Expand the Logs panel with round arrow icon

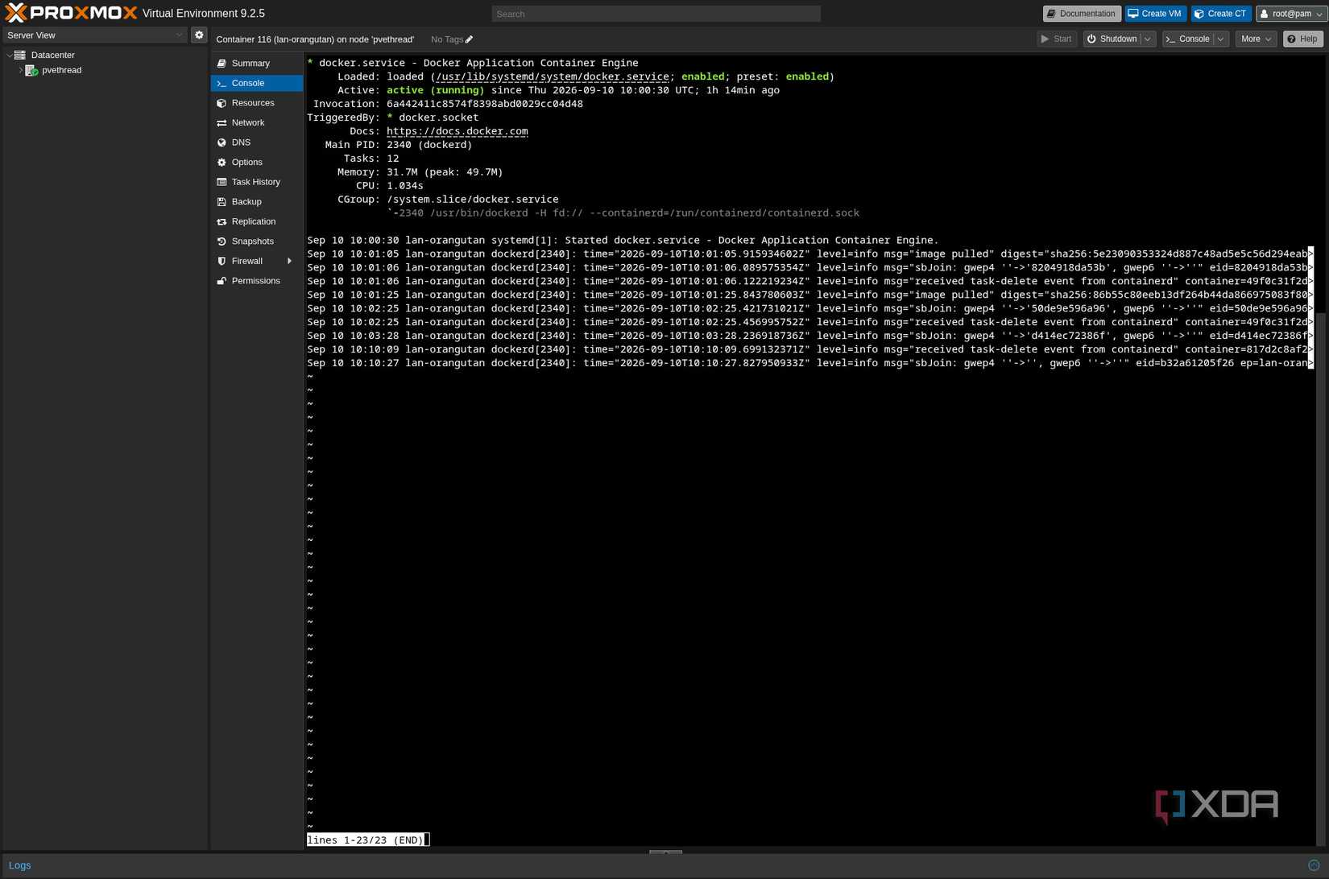click(1314, 865)
